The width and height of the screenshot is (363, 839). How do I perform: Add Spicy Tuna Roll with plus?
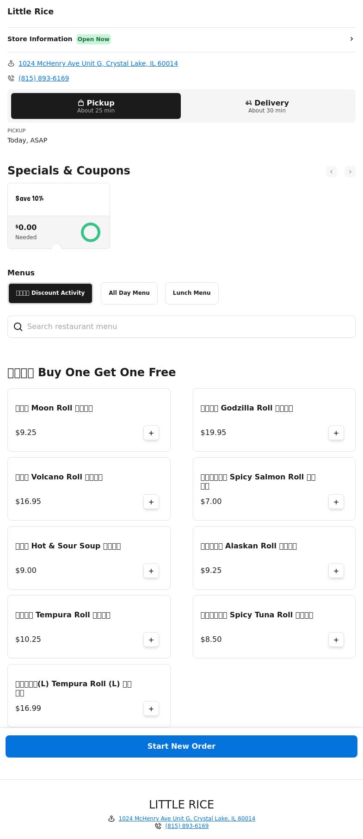pos(336,640)
